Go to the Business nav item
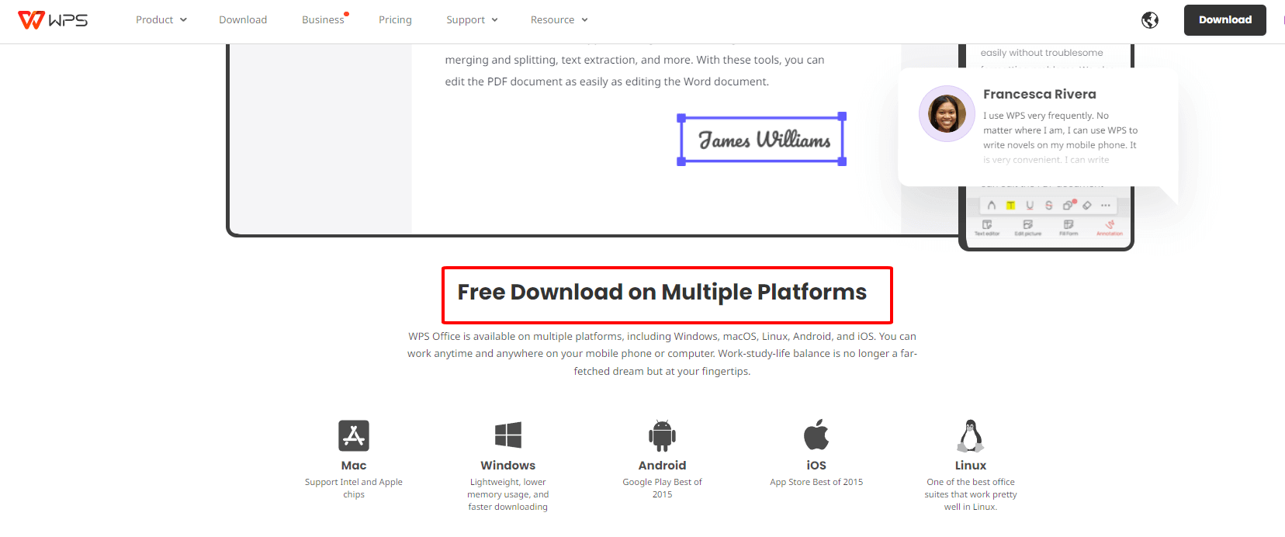 click(324, 20)
